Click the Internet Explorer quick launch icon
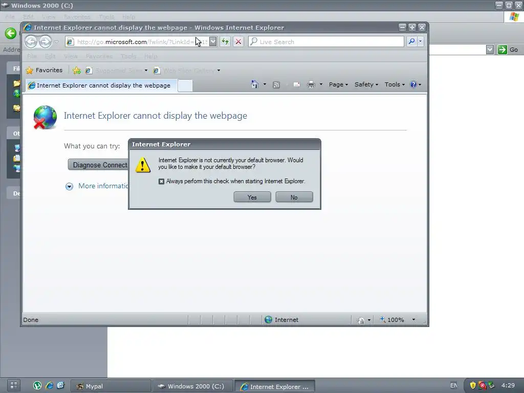The image size is (524, 393). click(49, 386)
